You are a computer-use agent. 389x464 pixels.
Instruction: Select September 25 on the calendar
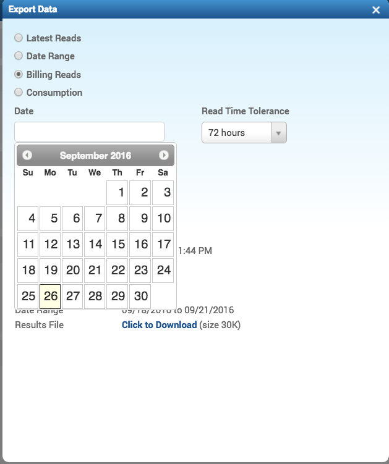click(x=28, y=297)
